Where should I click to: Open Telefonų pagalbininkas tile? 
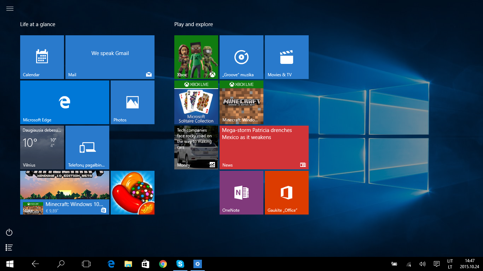point(87,147)
